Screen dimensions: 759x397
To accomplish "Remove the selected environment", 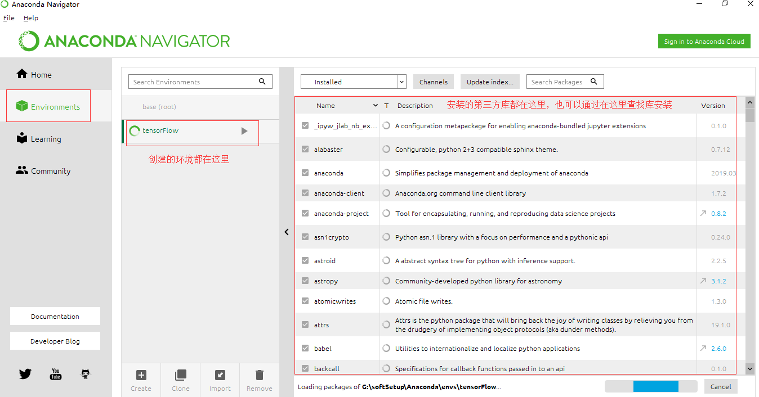I will point(259,380).
